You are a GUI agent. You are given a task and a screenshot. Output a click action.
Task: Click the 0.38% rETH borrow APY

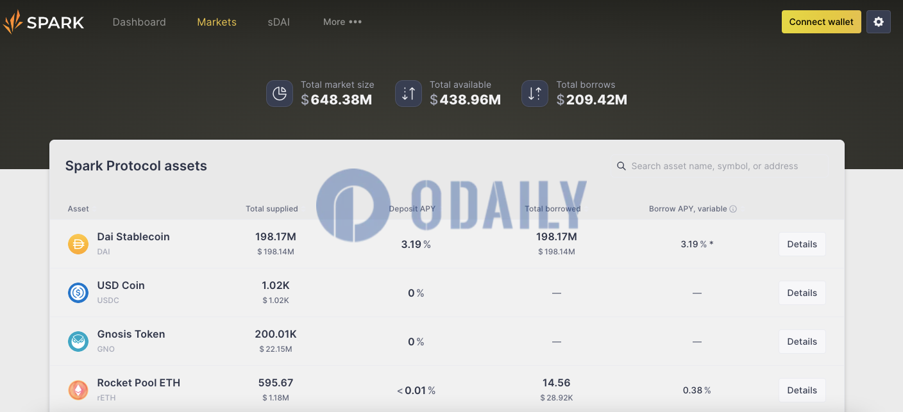coord(697,390)
